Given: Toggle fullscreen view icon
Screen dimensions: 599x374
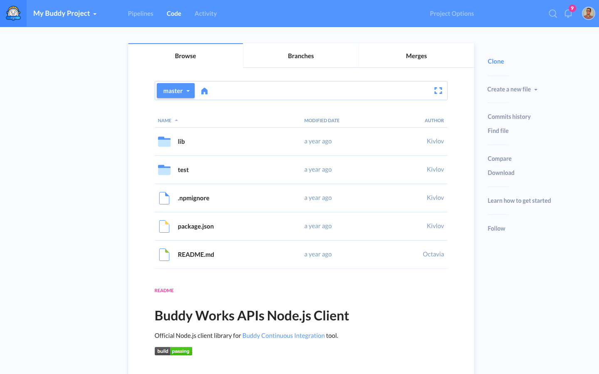Looking at the screenshot, I should [438, 91].
